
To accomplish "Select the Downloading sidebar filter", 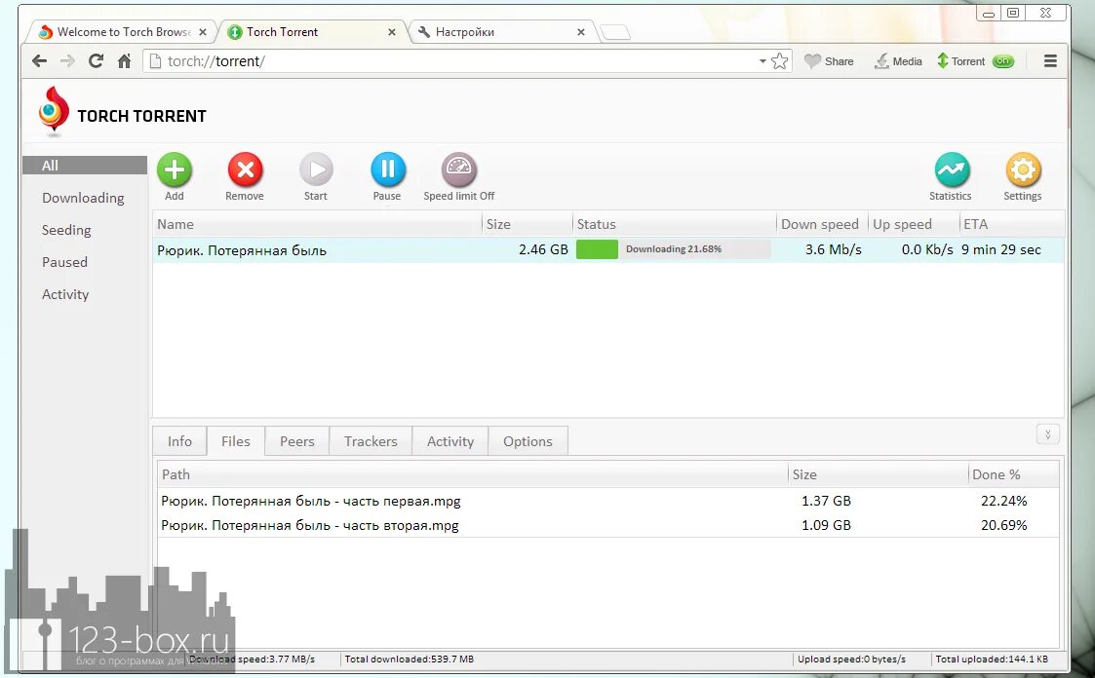I will 83,198.
